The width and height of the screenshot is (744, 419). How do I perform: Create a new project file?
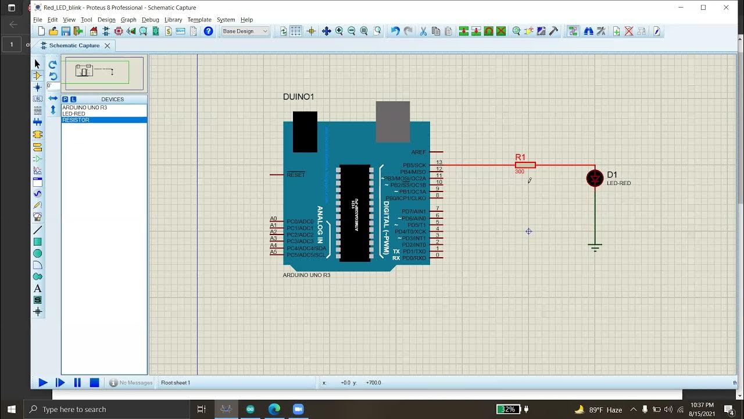click(x=41, y=31)
